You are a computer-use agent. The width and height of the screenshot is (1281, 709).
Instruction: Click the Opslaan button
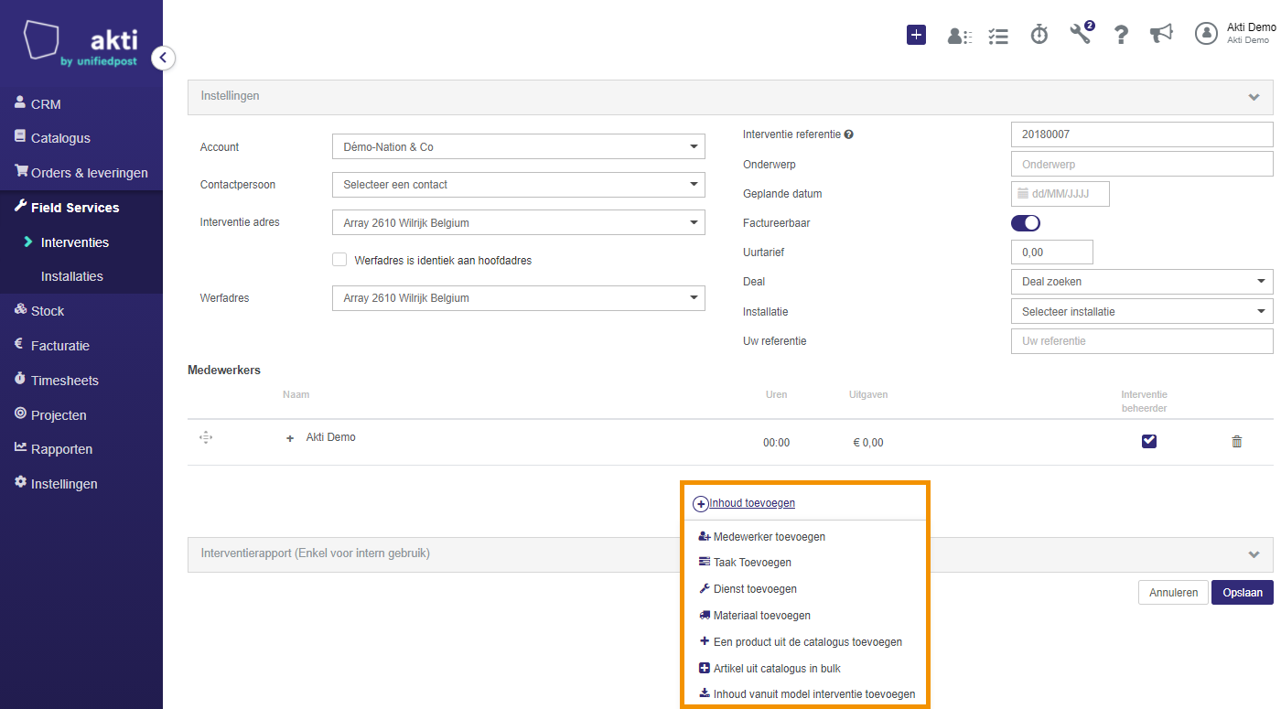point(1243,593)
